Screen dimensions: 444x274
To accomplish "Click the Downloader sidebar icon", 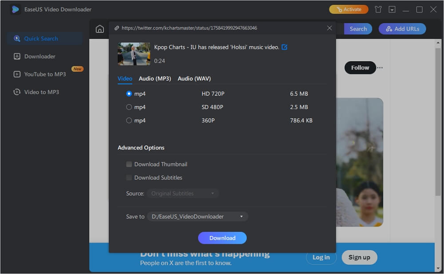I will pos(17,57).
